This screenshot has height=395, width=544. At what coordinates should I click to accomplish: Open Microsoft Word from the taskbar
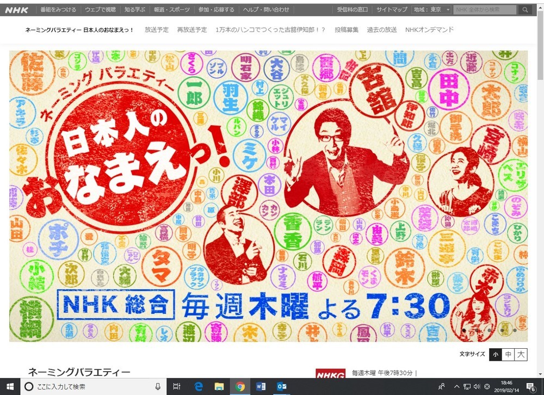pyautogui.click(x=261, y=386)
